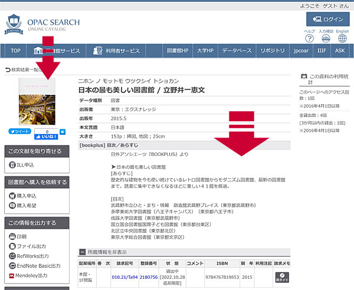Switch language with the English globe icon
Image resolution: width=354 pixels, height=290 pixels.
(342, 38)
